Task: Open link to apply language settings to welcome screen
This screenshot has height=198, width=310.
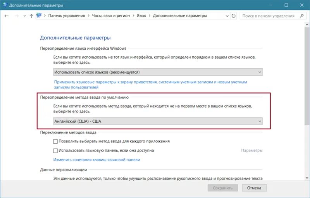Action: [150, 85]
